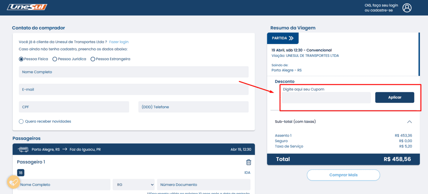428x194 pixels.
Task: Click the Resumo da Viagem heading
Action: (293, 28)
